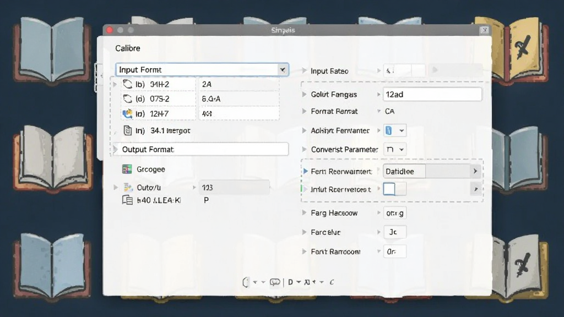Open the Aolshrt Ferntanter dropdown arrow
564x317 pixels.
[x=402, y=130]
